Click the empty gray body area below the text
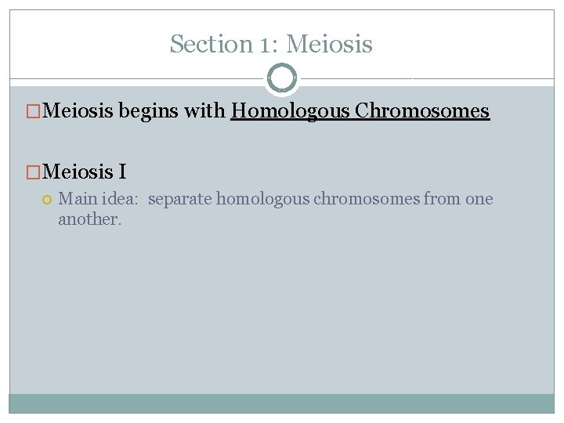Screen dimensions: 564x423 point(282,313)
